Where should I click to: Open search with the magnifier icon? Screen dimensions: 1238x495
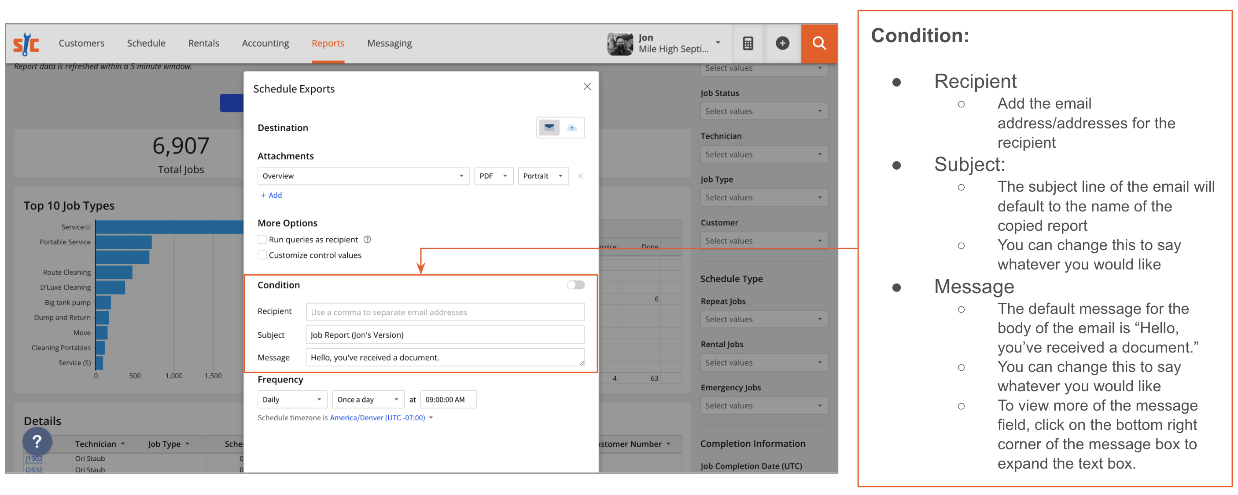coord(819,44)
